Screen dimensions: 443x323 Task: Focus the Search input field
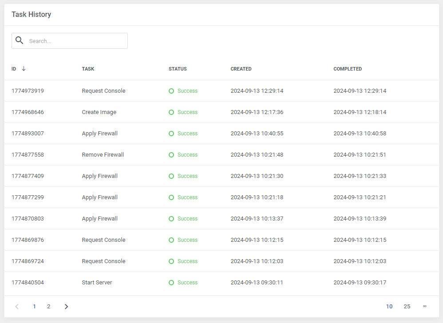70,41
